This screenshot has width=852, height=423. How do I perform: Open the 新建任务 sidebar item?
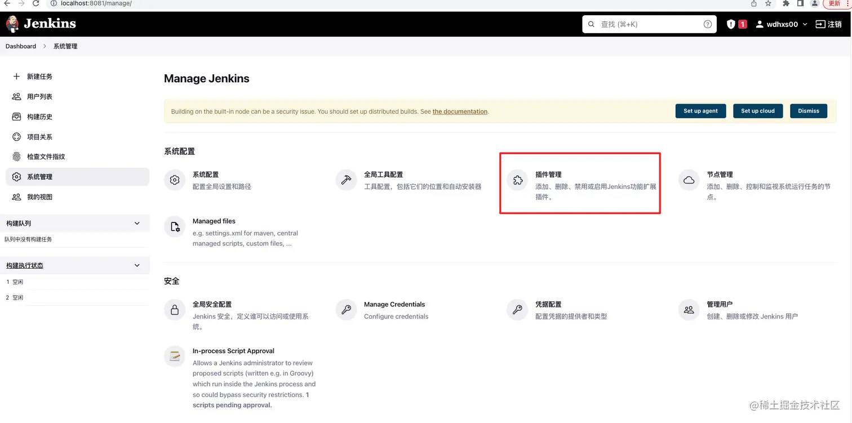point(77,76)
